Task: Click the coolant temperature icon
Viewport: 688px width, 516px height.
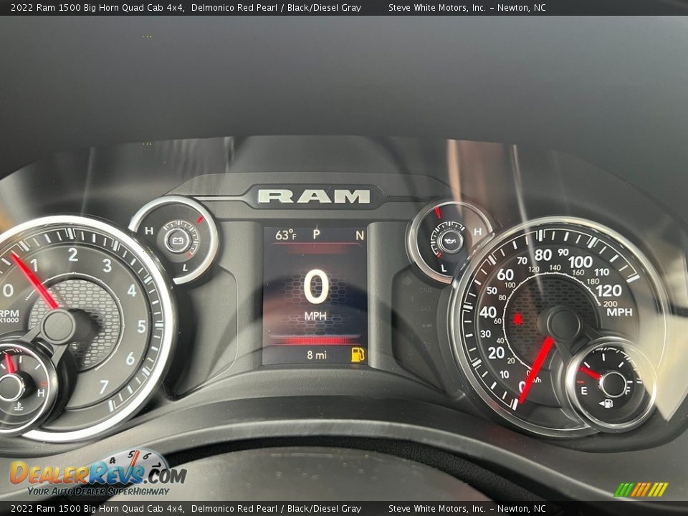Action: pos(18,406)
